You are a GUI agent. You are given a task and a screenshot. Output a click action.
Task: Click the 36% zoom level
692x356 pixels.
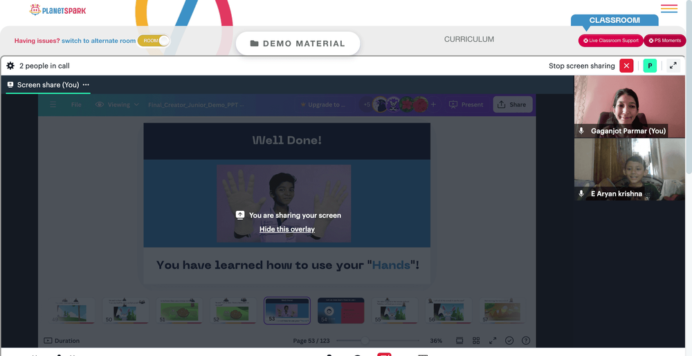click(436, 341)
